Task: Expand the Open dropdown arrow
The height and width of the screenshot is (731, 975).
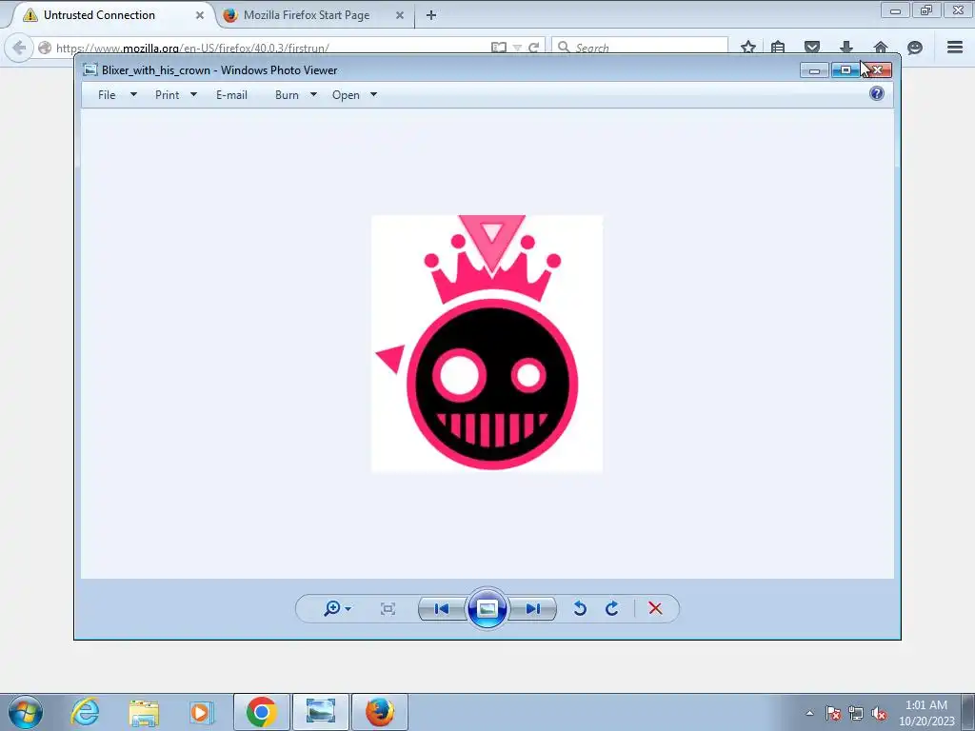Action: click(373, 94)
